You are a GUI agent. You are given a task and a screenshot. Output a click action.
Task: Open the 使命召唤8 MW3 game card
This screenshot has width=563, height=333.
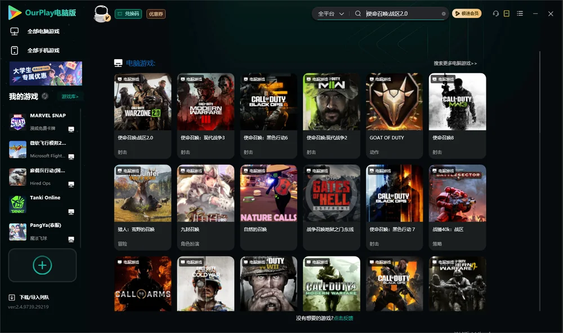pyautogui.click(x=457, y=115)
